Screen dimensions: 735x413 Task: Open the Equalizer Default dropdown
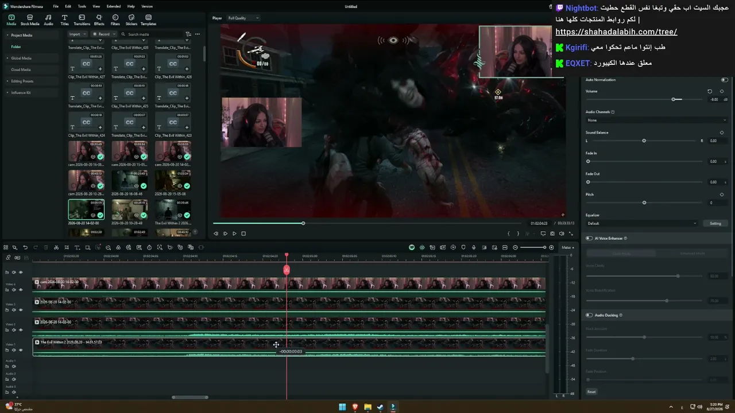click(641, 223)
